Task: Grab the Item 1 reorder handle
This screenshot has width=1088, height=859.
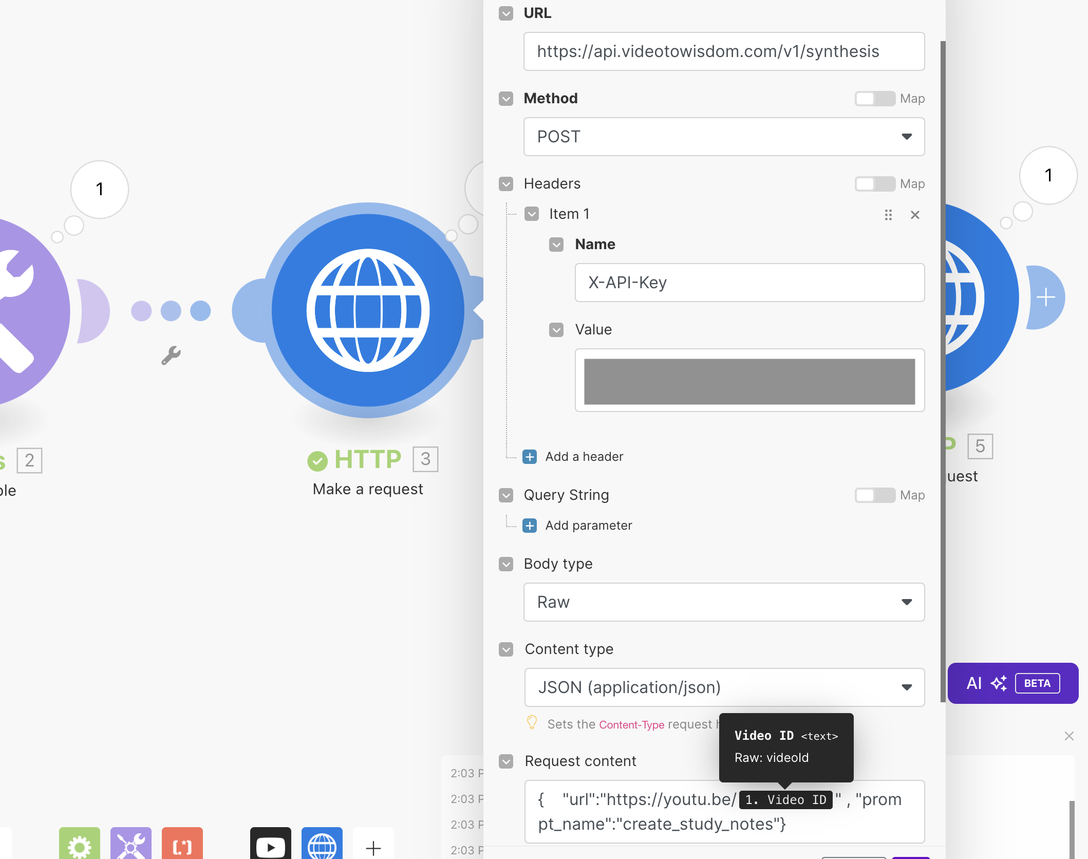Action: [x=888, y=215]
